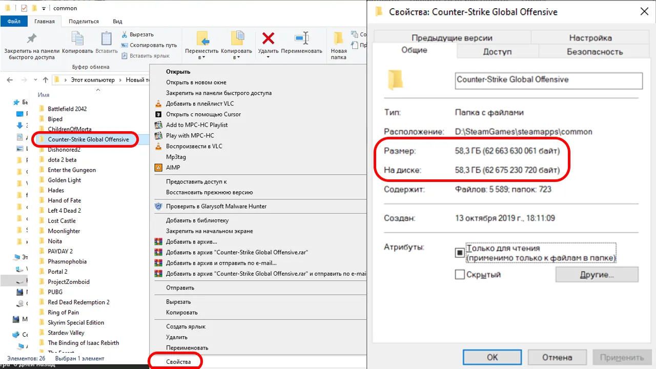This screenshot has height=369, width=656.
Task: Click the Up arrow next to the address bar
Action: (46, 80)
